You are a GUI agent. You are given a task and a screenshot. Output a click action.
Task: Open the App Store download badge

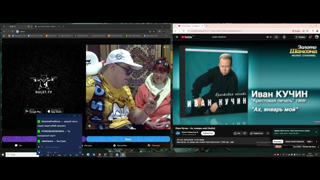point(55,111)
